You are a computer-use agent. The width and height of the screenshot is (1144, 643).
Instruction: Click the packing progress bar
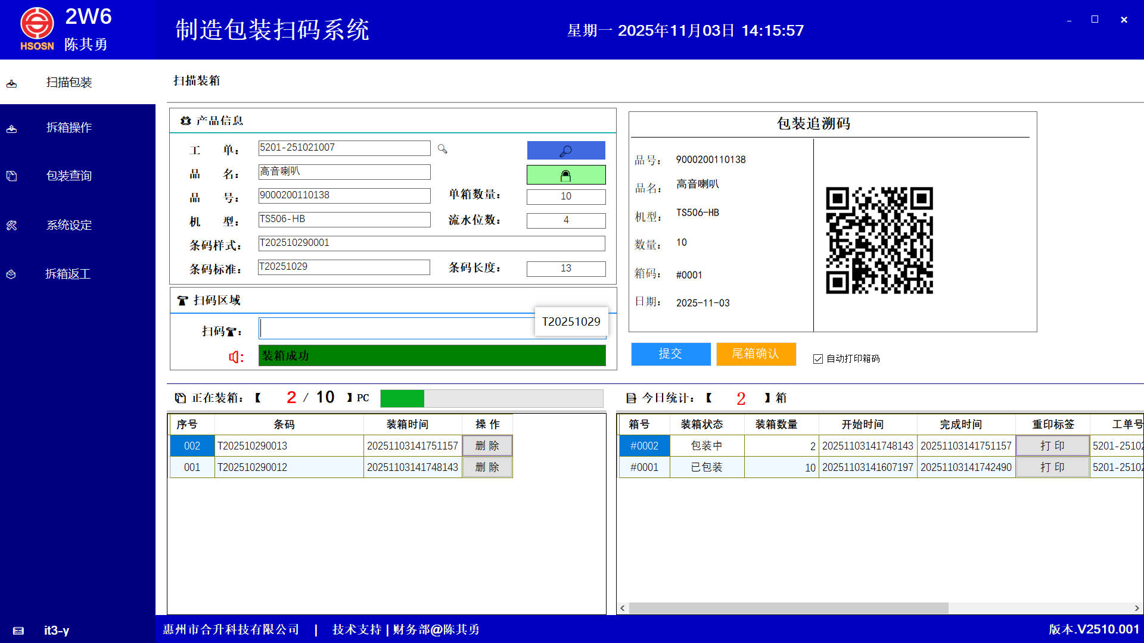(491, 398)
